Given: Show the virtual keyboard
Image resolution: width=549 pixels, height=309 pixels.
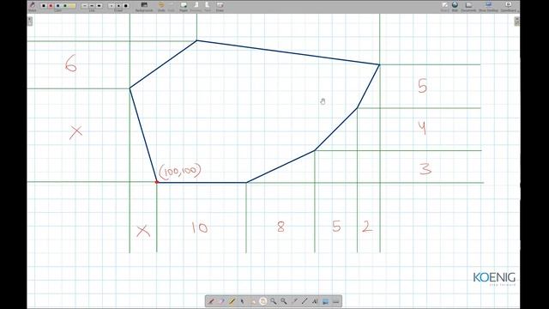Looking at the screenshot, I should tap(336, 301).
